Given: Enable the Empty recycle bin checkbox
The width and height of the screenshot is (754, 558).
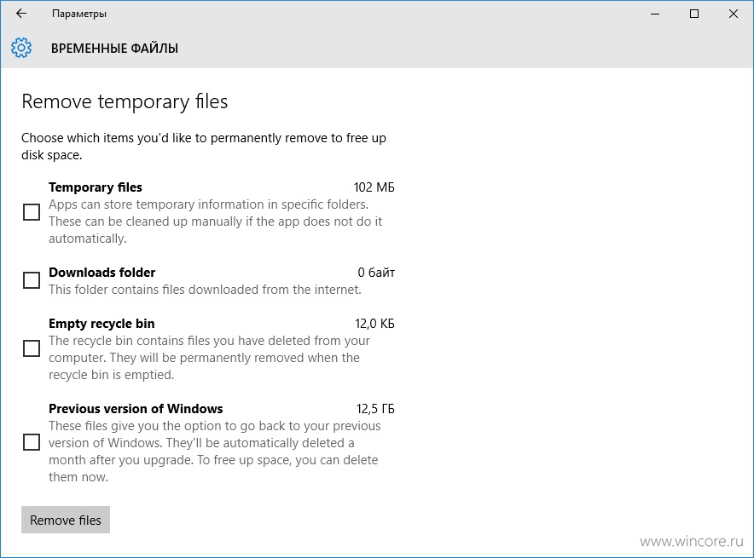Looking at the screenshot, I should pyautogui.click(x=32, y=348).
